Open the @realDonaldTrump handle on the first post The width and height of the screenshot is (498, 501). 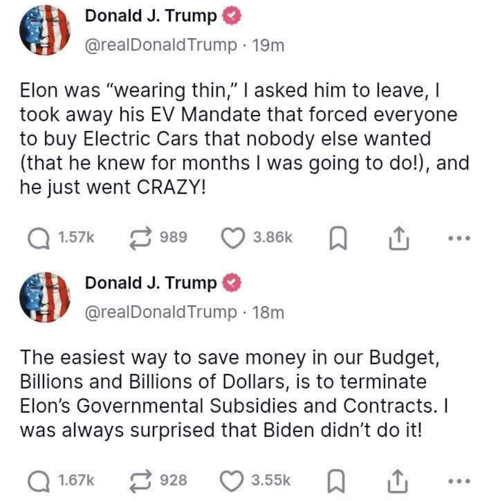click(x=161, y=45)
